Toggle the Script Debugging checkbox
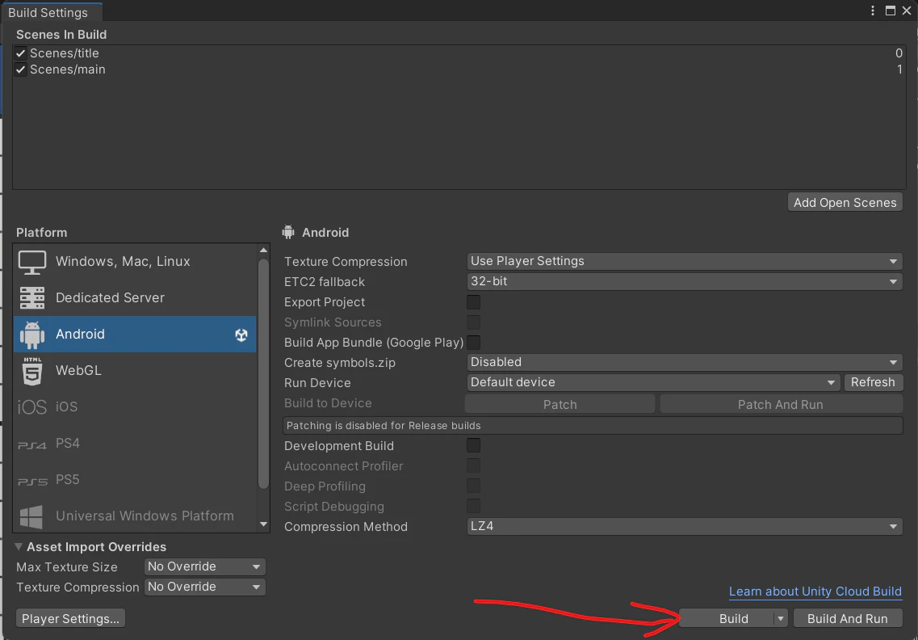 (473, 506)
